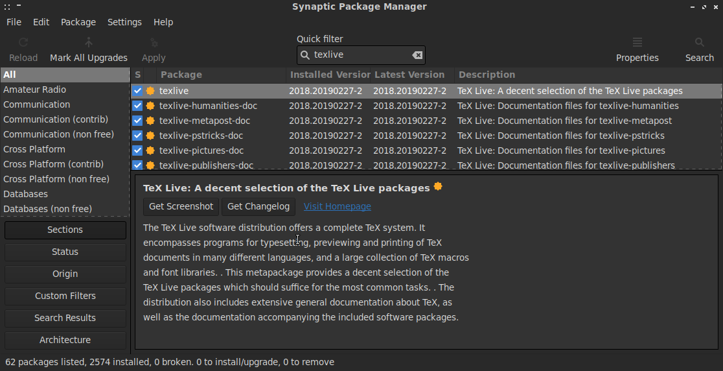Viewport: 723px width, 371px height.
Task: Clear the quick filter text icon
Action: pyautogui.click(x=417, y=55)
